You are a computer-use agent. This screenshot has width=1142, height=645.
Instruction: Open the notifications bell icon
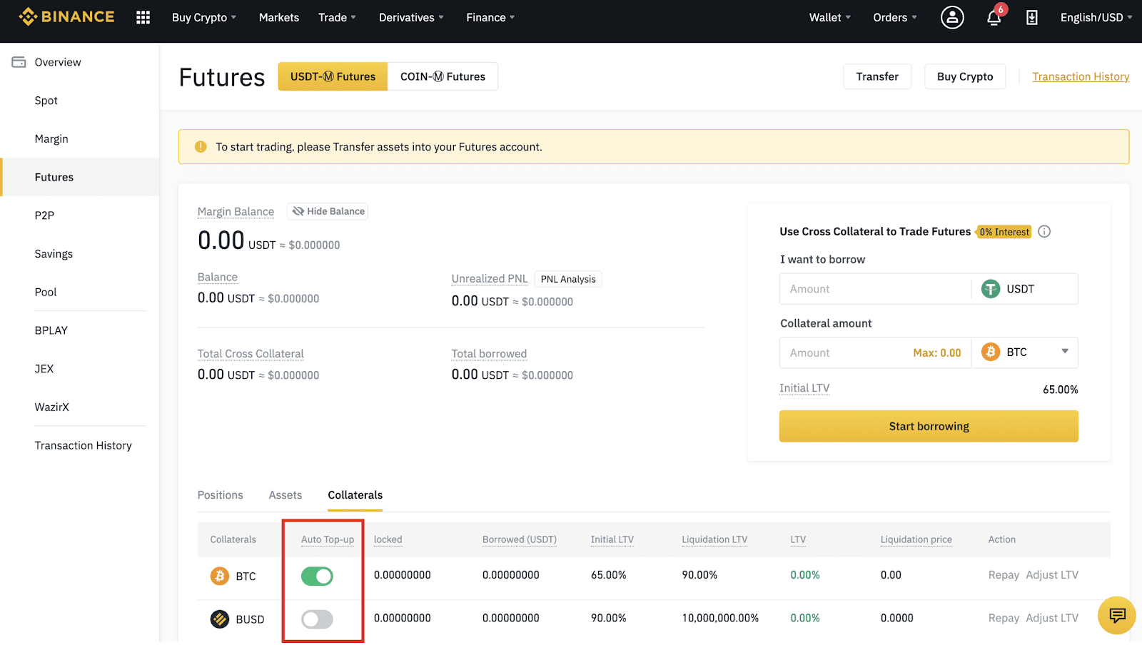(x=994, y=17)
